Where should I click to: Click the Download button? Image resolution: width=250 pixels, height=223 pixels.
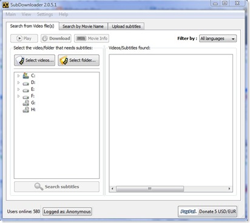pos(56,38)
